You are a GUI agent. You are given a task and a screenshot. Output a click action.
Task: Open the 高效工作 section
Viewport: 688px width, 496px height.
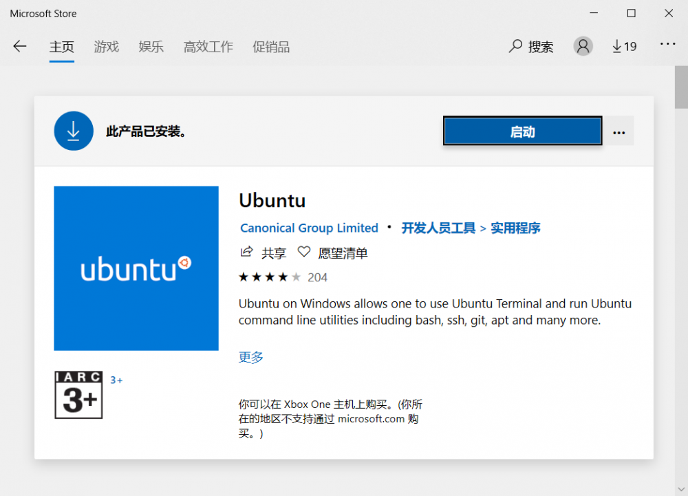(208, 47)
